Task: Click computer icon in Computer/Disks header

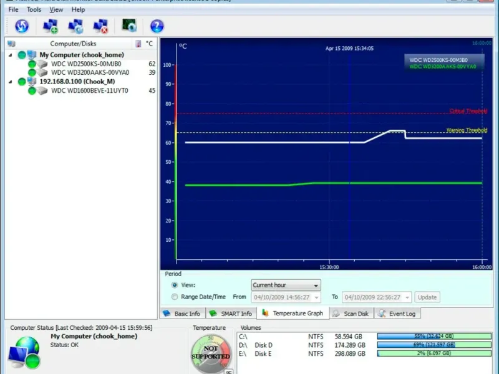Action: click(x=11, y=44)
